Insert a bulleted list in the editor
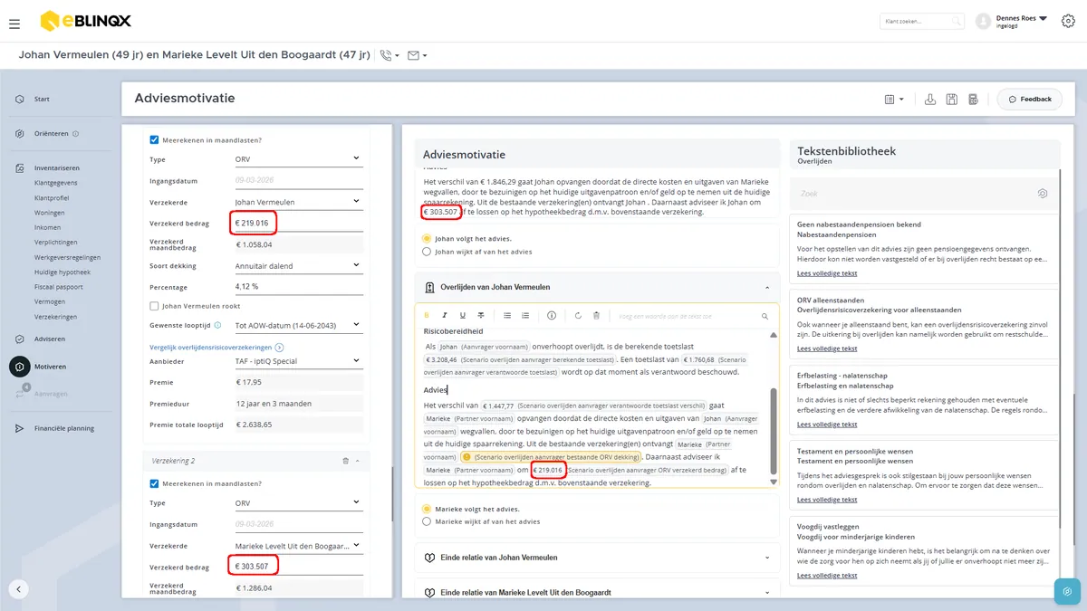 pos(507,315)
